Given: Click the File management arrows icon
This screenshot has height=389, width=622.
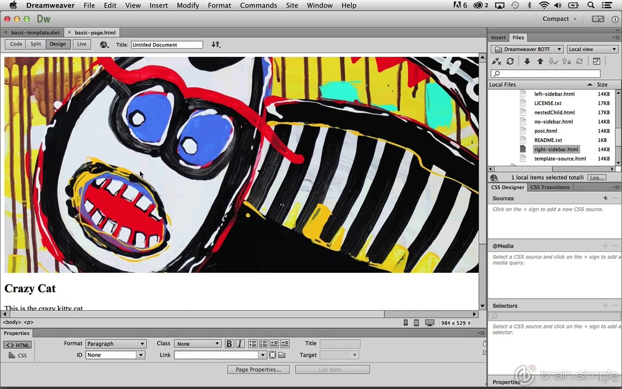Looking at the screenshot, I should coord(215,44).
